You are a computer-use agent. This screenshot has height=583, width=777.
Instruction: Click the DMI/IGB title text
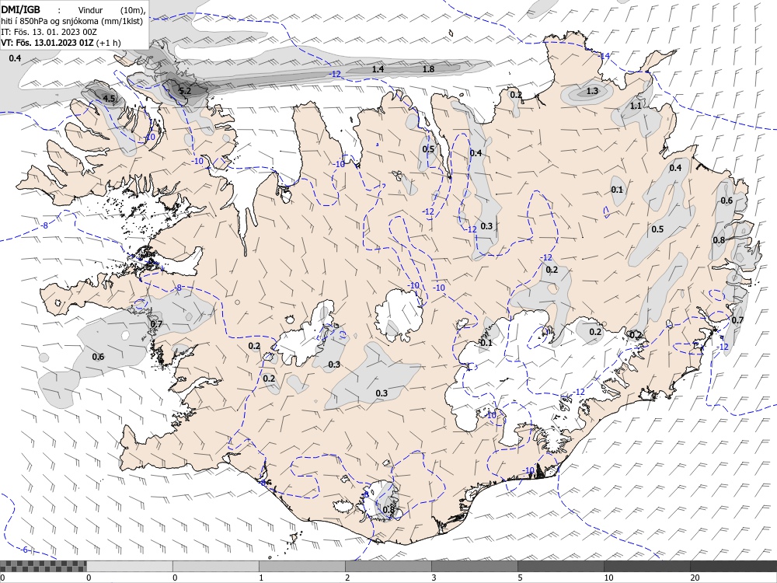point(20,9)
